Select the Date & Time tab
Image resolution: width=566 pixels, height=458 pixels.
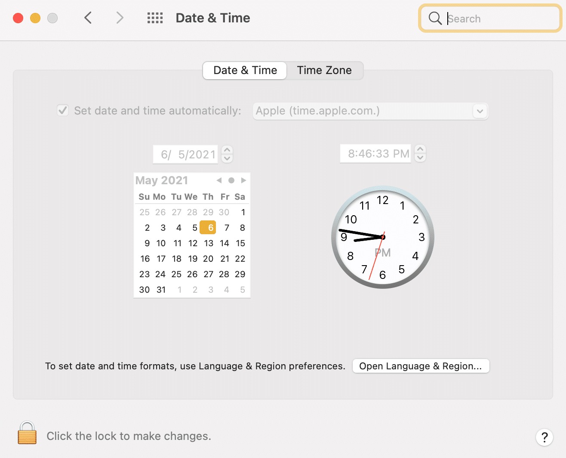coord(245,70)
